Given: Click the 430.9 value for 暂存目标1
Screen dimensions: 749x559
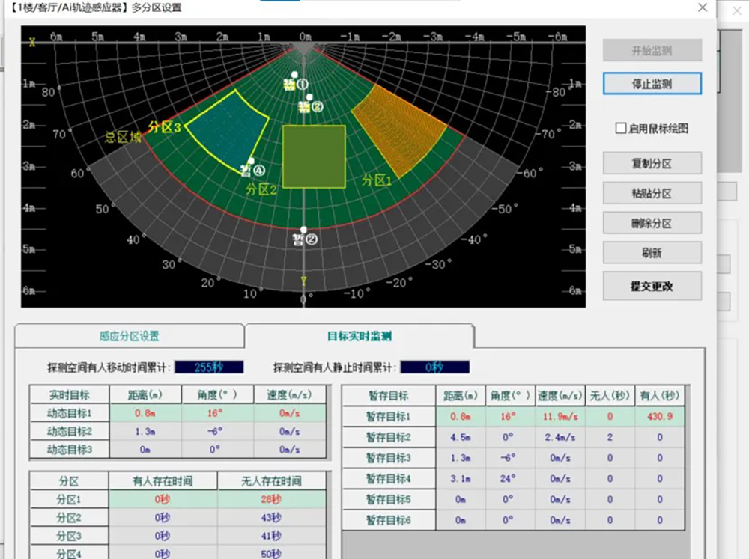Looking at the screenshot, I should click(660, 416).
